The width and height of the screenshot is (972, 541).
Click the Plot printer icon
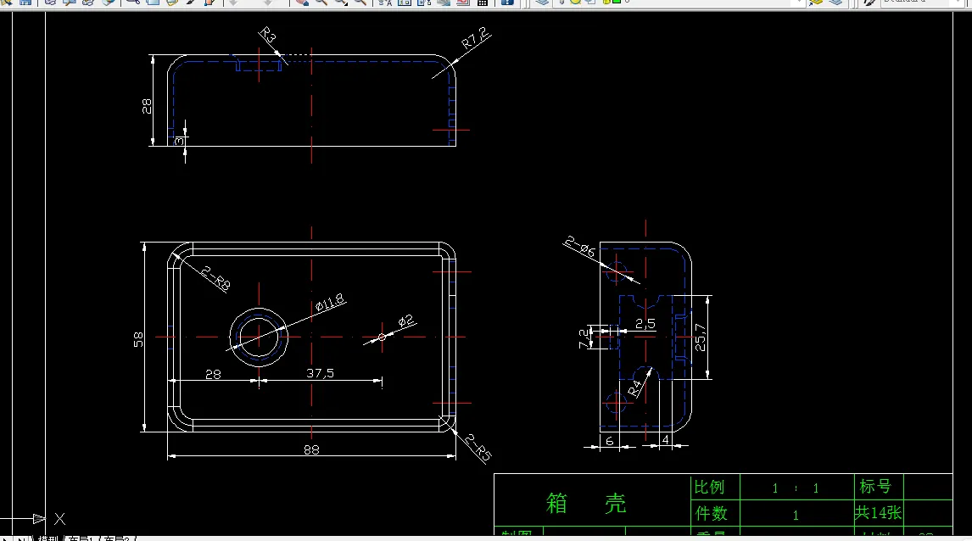50,3
